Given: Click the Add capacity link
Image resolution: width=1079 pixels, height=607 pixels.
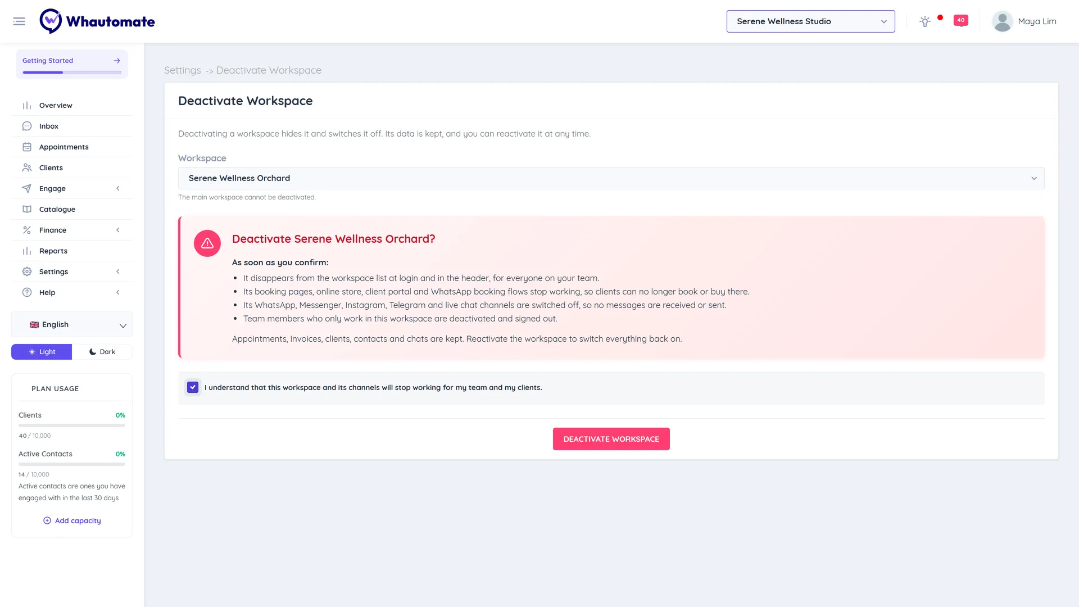Looking at the screenshot, I should [72, 521].
